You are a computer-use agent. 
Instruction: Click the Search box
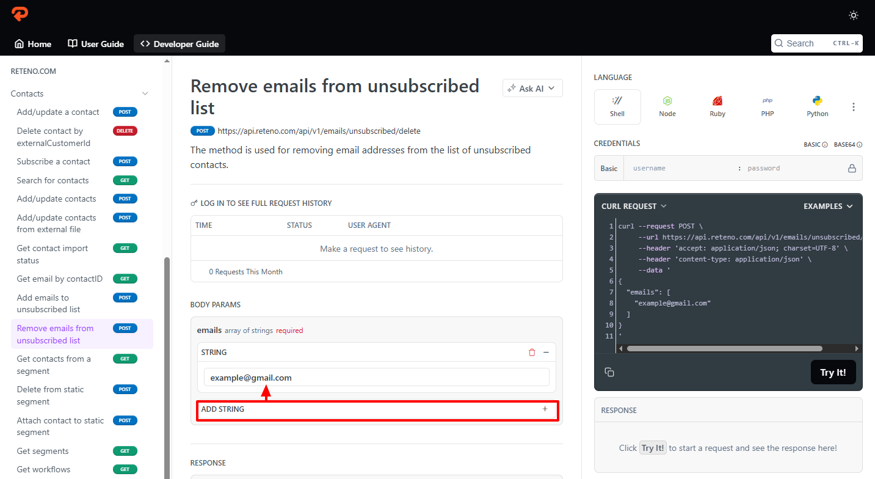coord(817,43)
